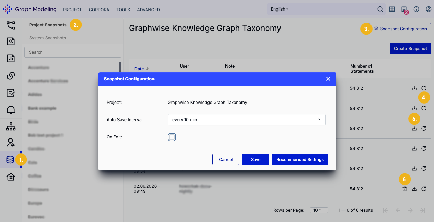
Task: Open the Rows per Page dropdown
Action: point(319,210)
